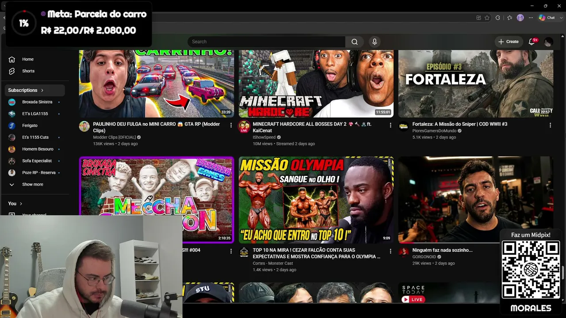Viewport: 566px width, 318px height.
Task: Open the browser profile avatar
Action: pyautogui.click(x=520, y=18)
